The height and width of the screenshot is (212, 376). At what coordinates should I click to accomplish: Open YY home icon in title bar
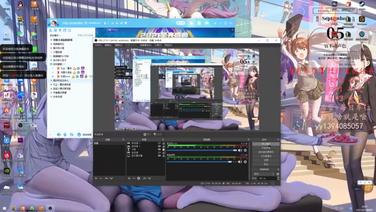[191, 23]
